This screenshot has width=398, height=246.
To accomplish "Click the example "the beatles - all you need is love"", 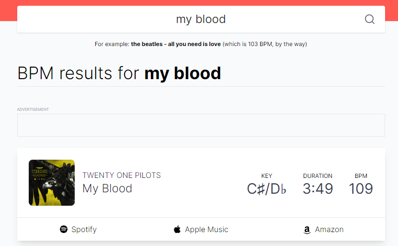I will pos(176,44).
